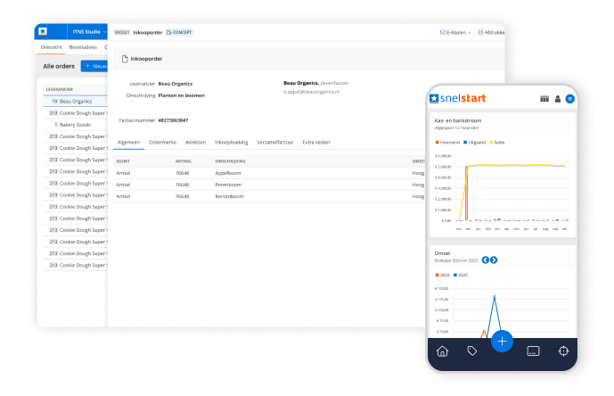Viewport: 614px width, 396px height.
Task: Open the E-Mailen dropdown
Action: pos(454,32)
